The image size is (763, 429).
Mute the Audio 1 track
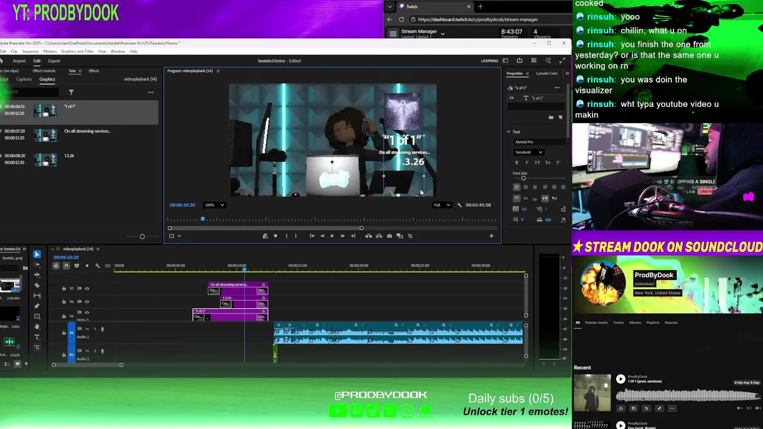(x=88, y=329)
